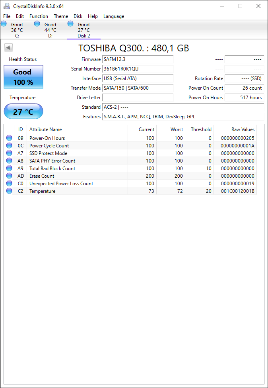Click the Raw Values column header

(x=235, y=129)
